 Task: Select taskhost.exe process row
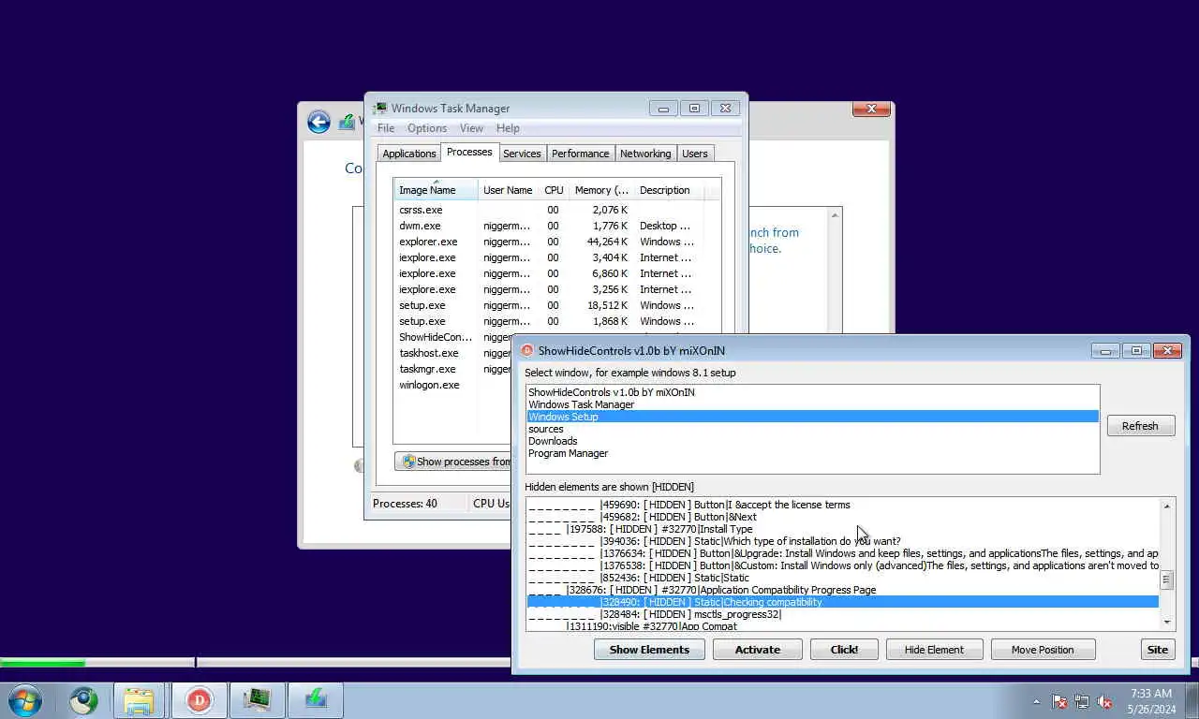pyautogui.click(x=452, y=353)
